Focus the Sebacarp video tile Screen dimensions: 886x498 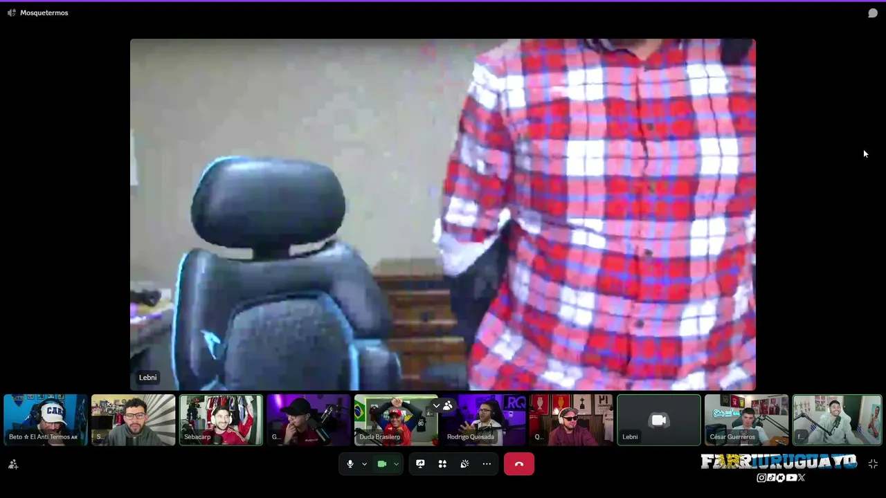pyautogui.click(x=221, y=420)
